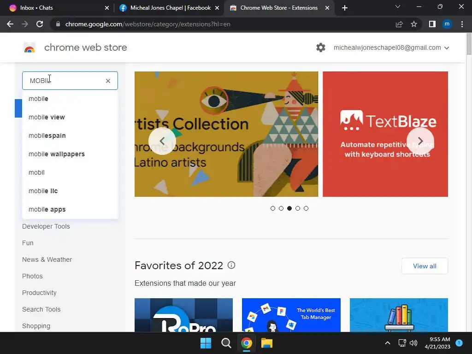Screen dimensions: 472x354
Task: Show previous carousel banner
Action: click(x=162, y=141)
